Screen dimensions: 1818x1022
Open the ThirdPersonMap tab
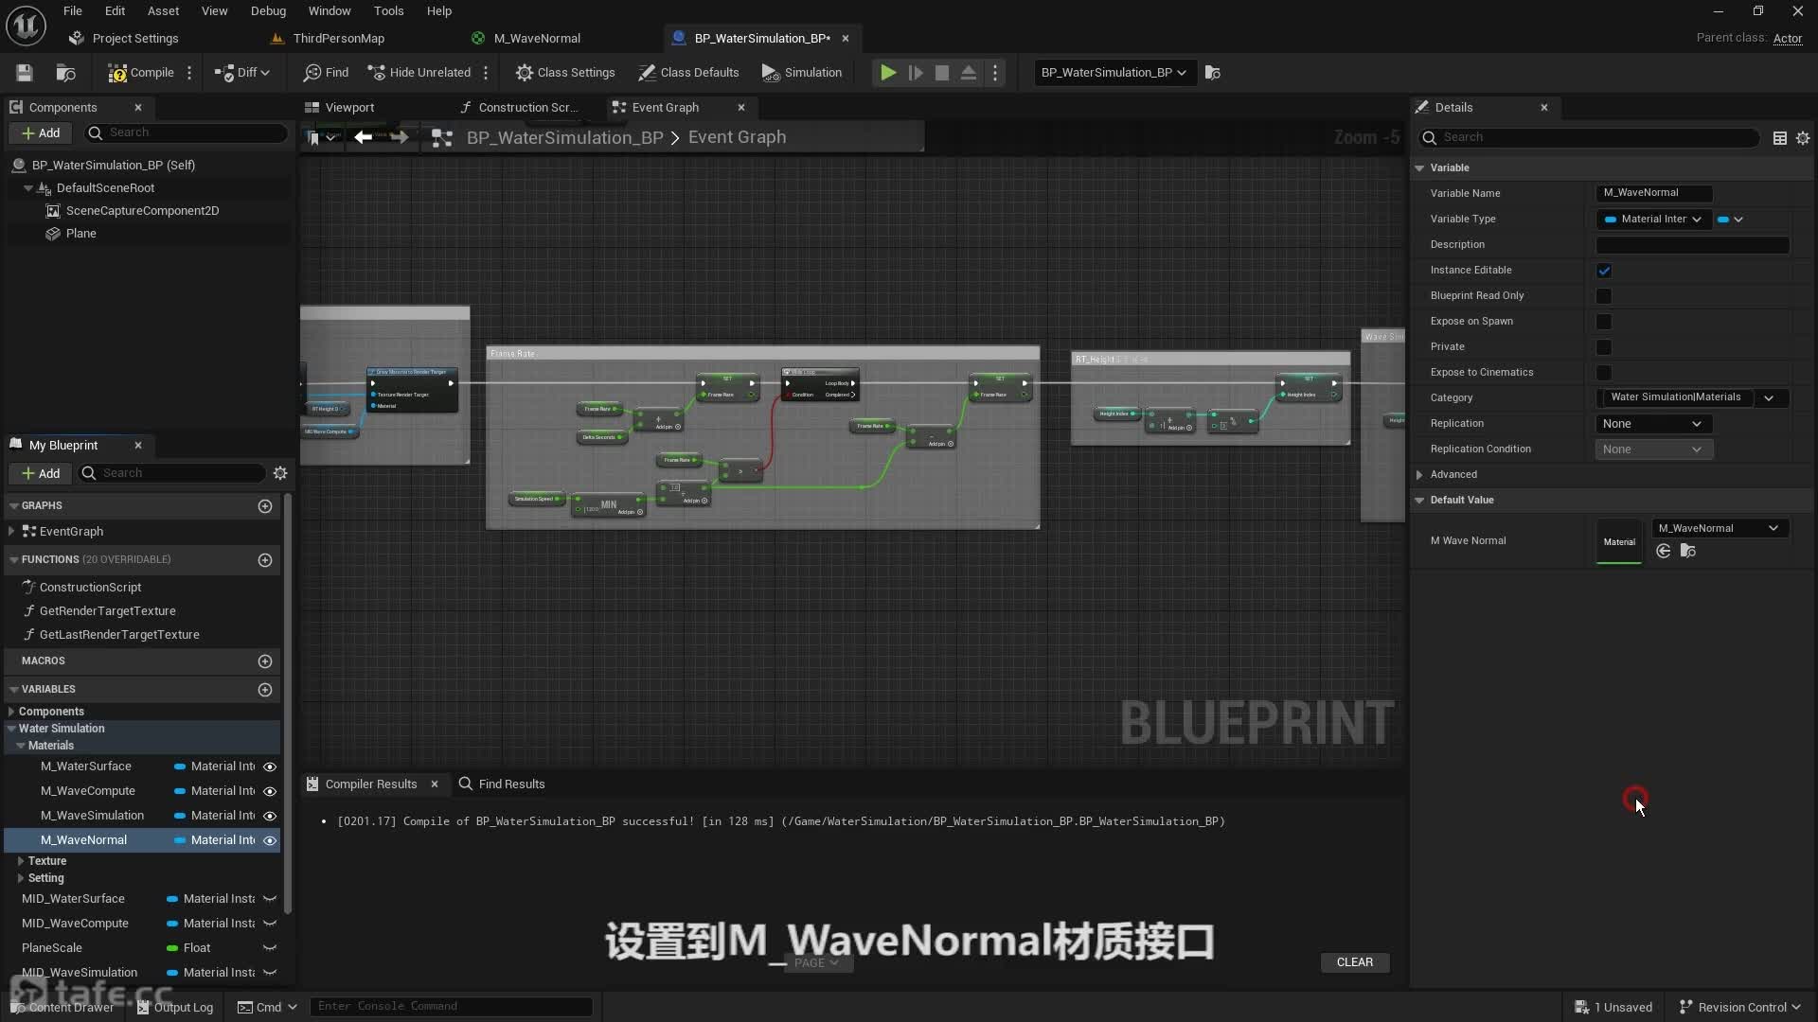coord(338,39)
